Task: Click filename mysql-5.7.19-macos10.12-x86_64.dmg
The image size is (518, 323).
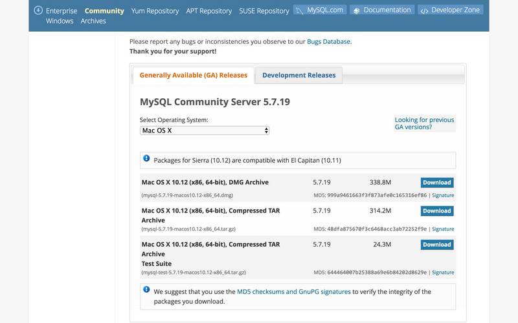Action: [x=187, y=195]
